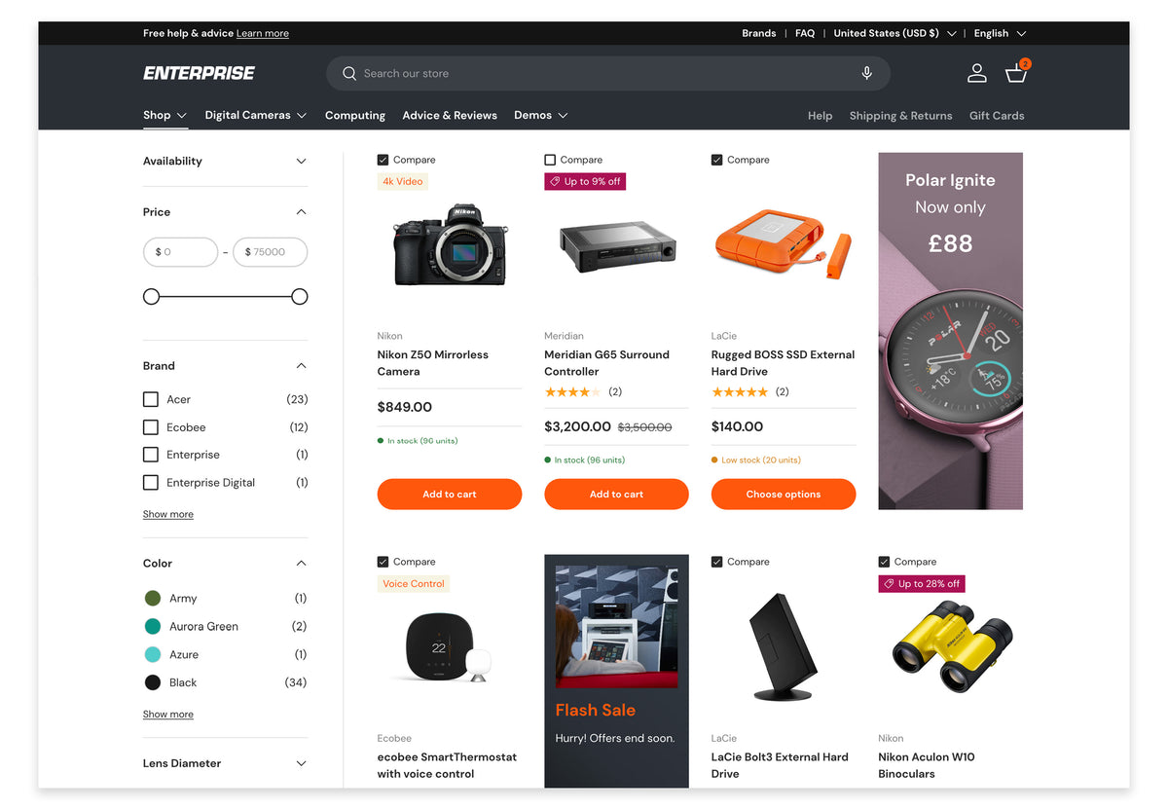Open the FAQ link in top bar
This screenshot has width=1168, height=809.
click(x=805, y=33)
